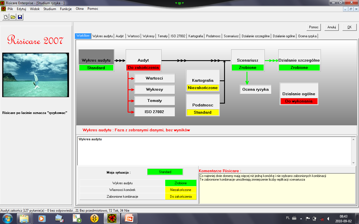Click the OK button
Image resolution: width=359 pixels, height=224 pixels.
coord(349,27)
